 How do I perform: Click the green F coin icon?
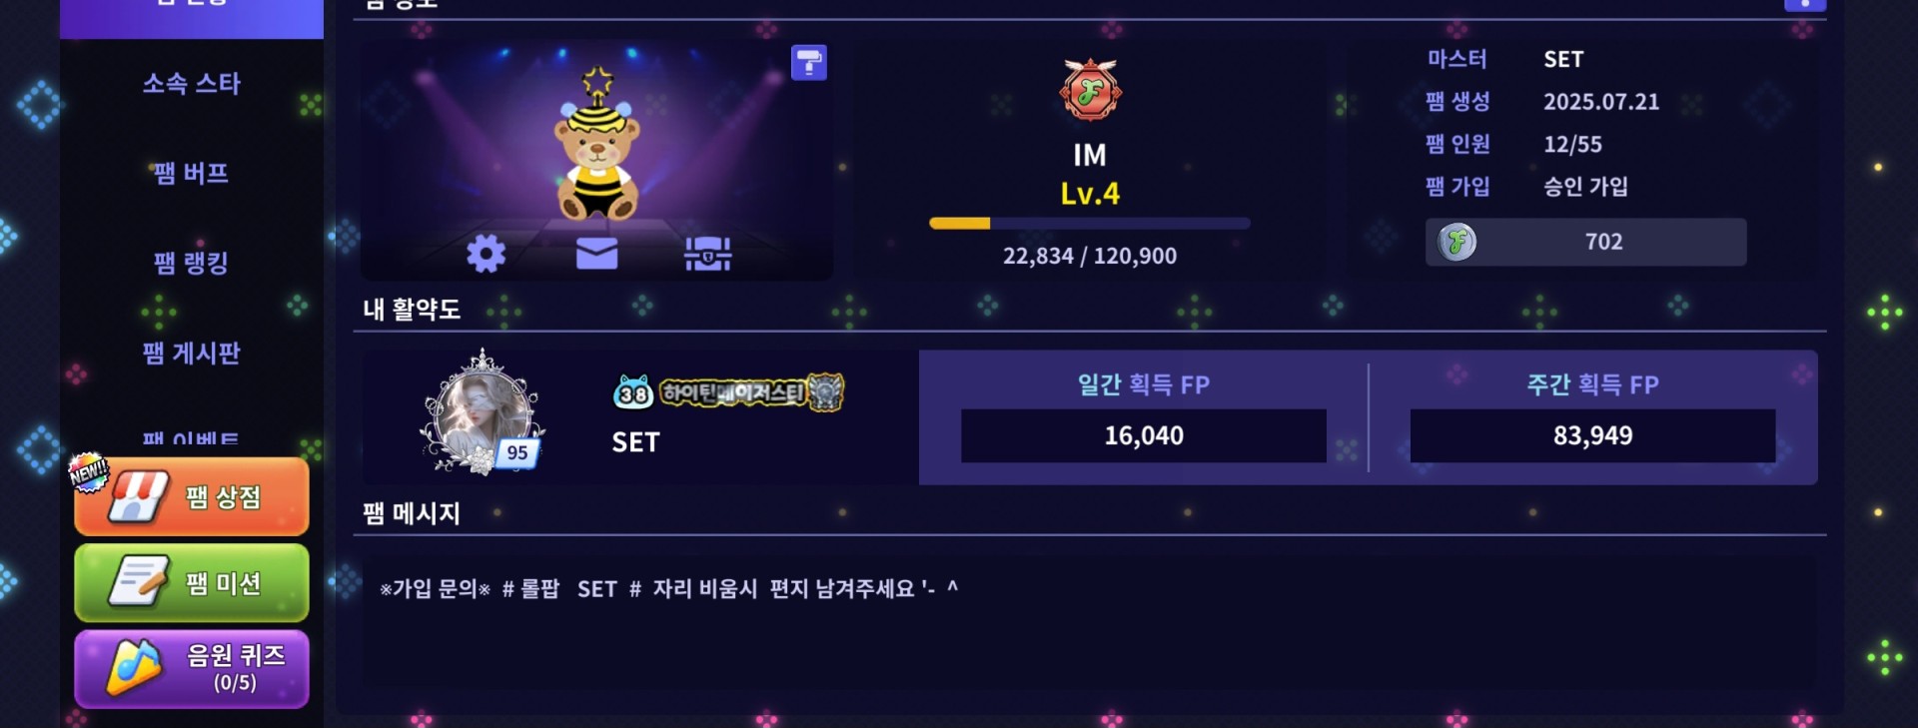coord(1456,242)
